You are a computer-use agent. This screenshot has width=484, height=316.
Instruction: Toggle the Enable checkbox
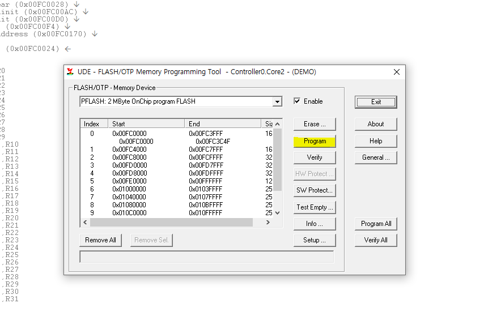[x=297, y=101]
